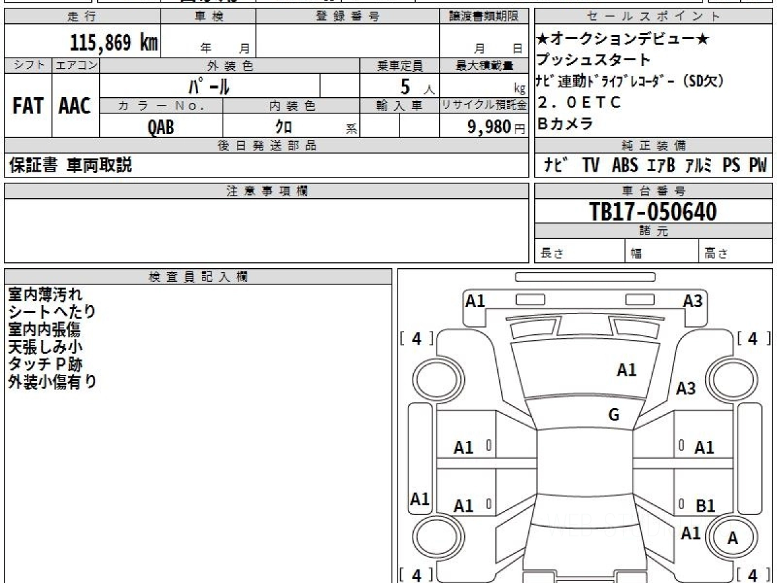Viewport: 777px width, 583px height.
Task: Click the A1 mark on the hood
Action: coord(626,371)
